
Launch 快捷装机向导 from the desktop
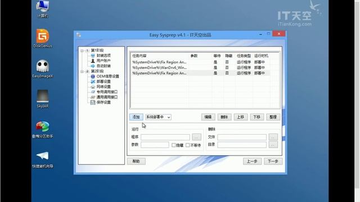tap(43, 159)
